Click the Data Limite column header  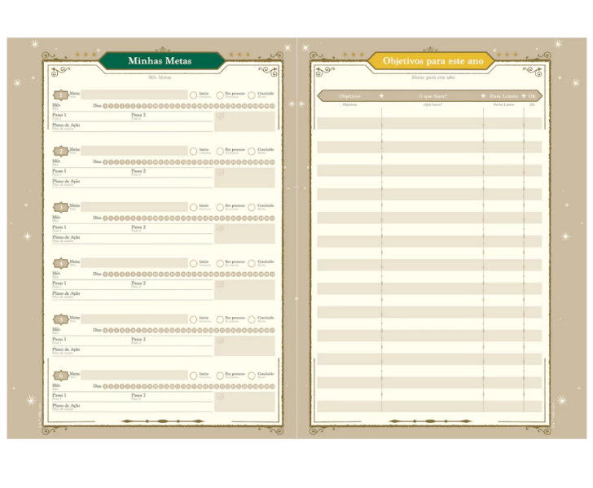click(x=503, y=96)
